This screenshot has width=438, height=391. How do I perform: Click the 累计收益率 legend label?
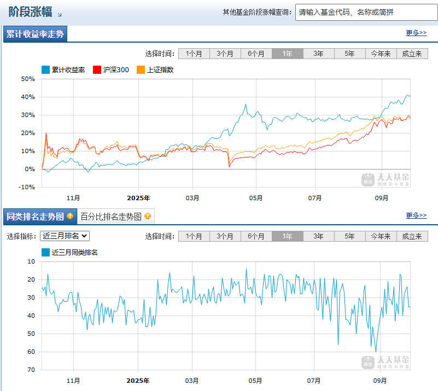[x=68, y=70]
